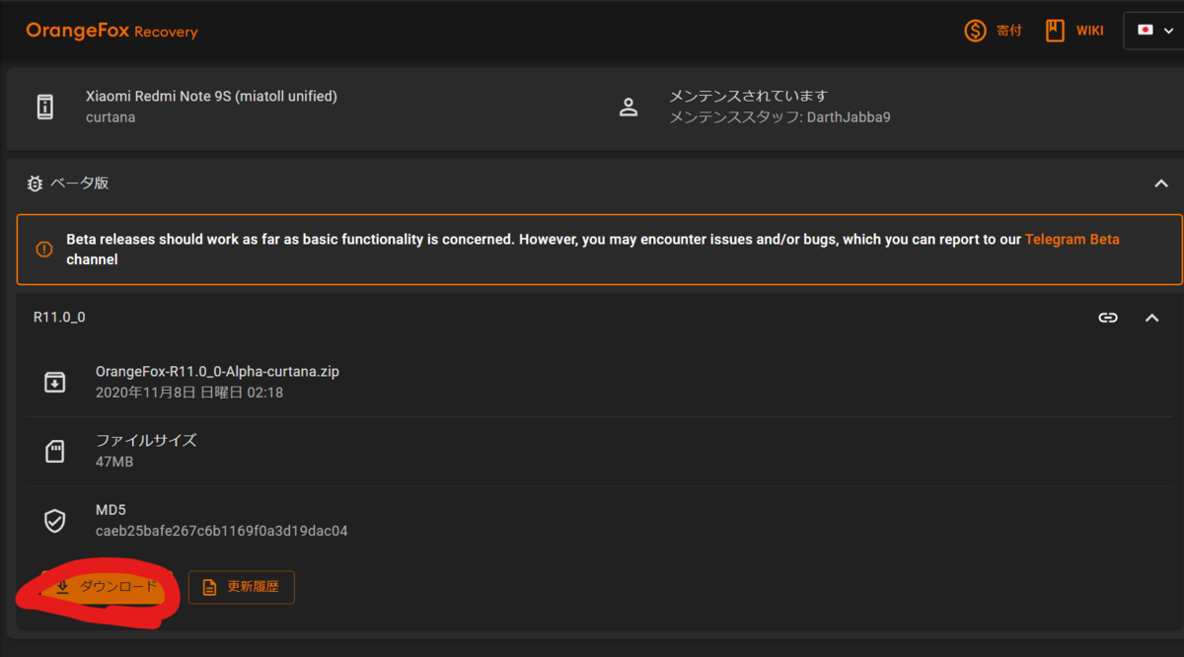
Task: Click the R11.0_0 version header
Action: pos(59,318)
